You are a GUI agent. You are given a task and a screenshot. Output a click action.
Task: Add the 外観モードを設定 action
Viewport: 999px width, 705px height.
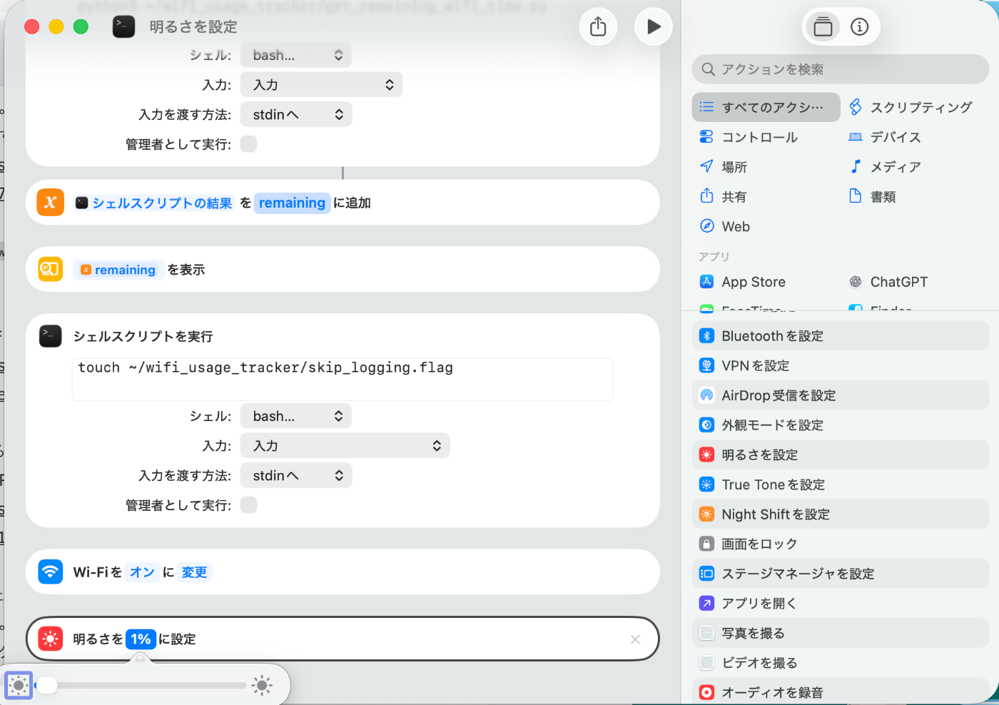840,425
